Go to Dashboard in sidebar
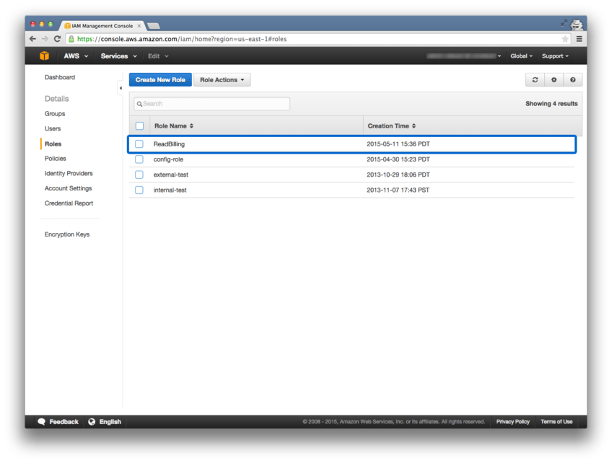The width and height of the screenshot is (612, 463). (x=60, y=77)
